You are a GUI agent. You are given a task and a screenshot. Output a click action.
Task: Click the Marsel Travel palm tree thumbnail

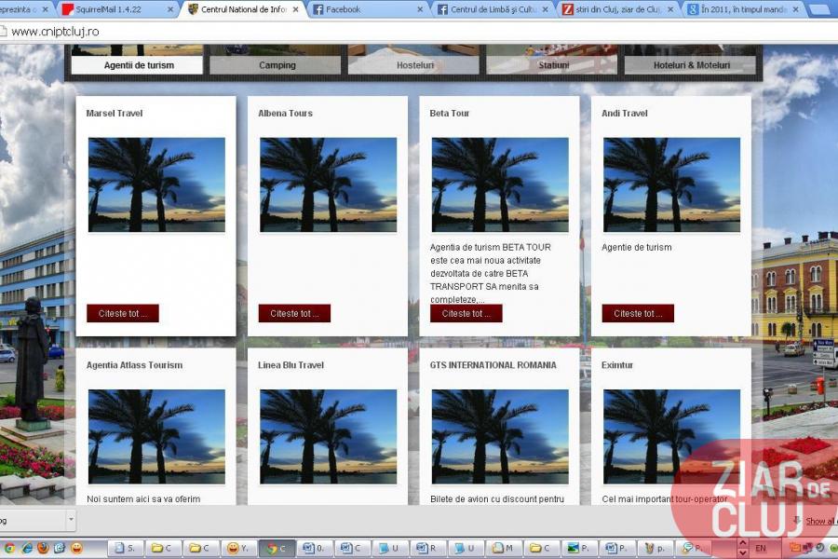[x=156, y=184]
